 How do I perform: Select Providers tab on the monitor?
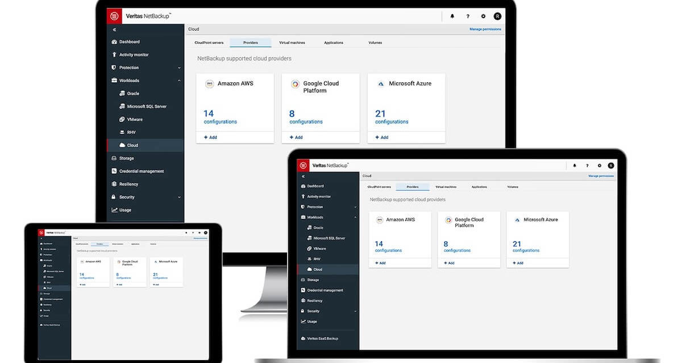pyautogui.click(x=251, y=43)
